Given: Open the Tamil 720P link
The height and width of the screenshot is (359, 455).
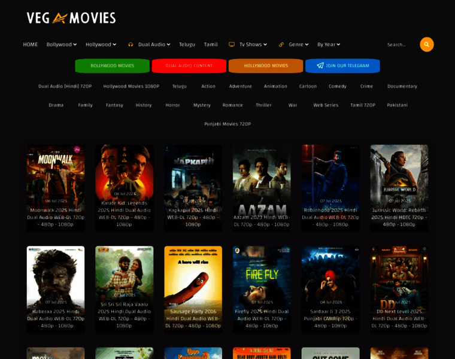Looking at the screenshot, I should click(363, 105).
